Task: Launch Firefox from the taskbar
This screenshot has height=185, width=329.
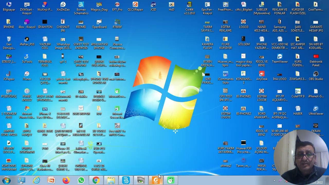Action: 66,180
